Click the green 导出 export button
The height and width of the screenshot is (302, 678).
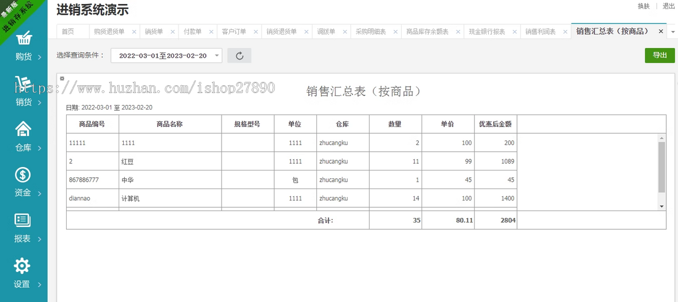[660, 55]
